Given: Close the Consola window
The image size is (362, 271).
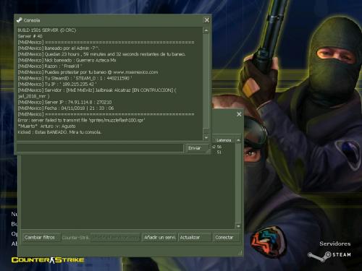Looking at the screenshot, I should (x=206, y=20).
